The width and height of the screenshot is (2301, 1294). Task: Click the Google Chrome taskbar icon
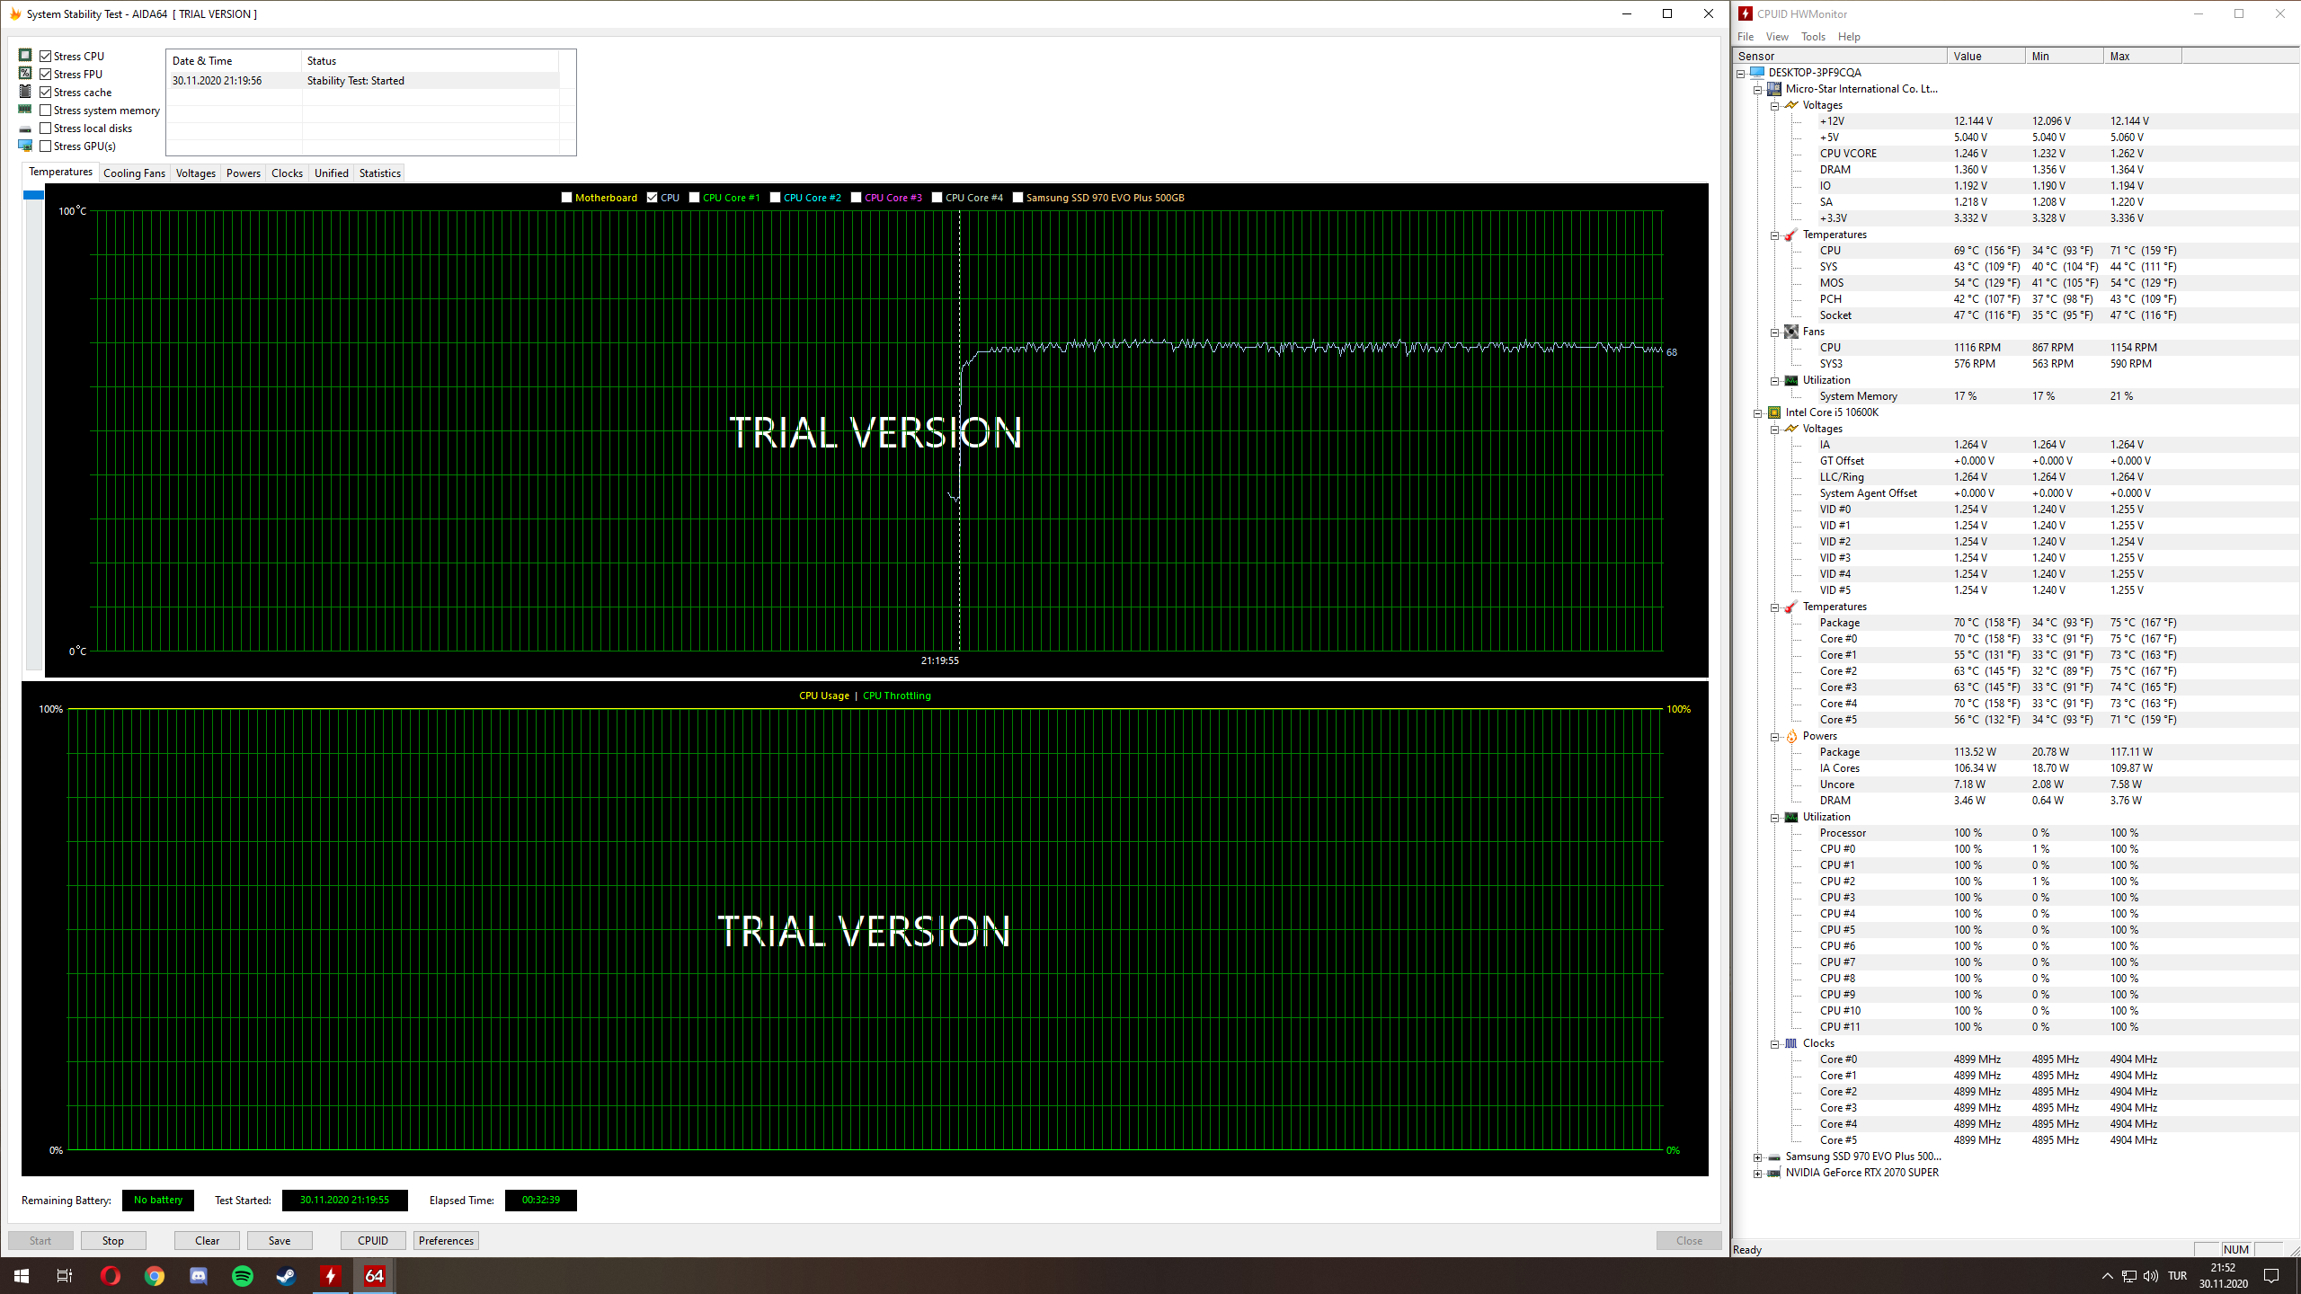tap(155, 1276)
